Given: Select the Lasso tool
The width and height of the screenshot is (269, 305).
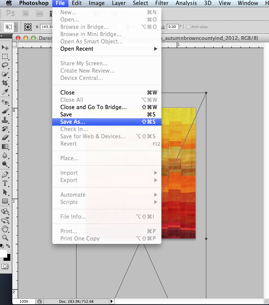Looking at the screenshot, I should [x=5, y=65].
